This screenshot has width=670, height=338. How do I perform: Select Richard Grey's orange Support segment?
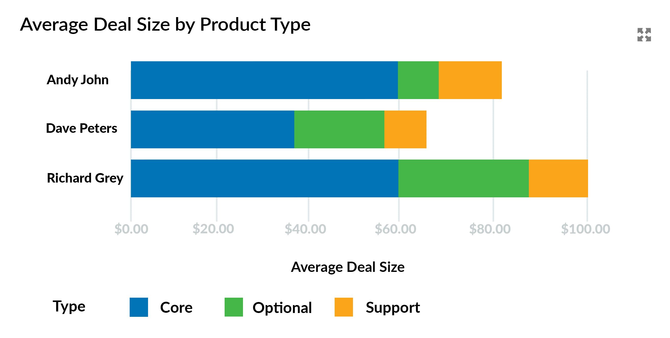[x=558, y=178]
